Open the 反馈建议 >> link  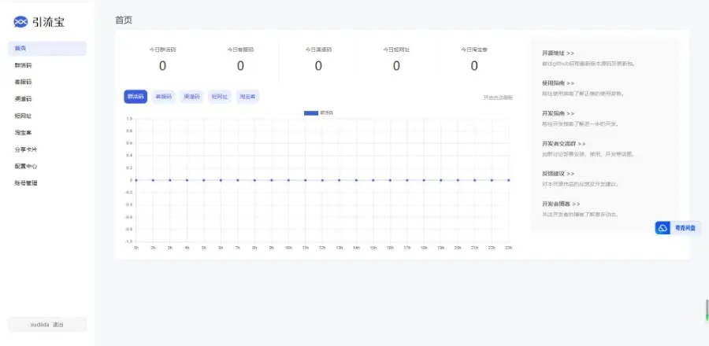(558, 174)
